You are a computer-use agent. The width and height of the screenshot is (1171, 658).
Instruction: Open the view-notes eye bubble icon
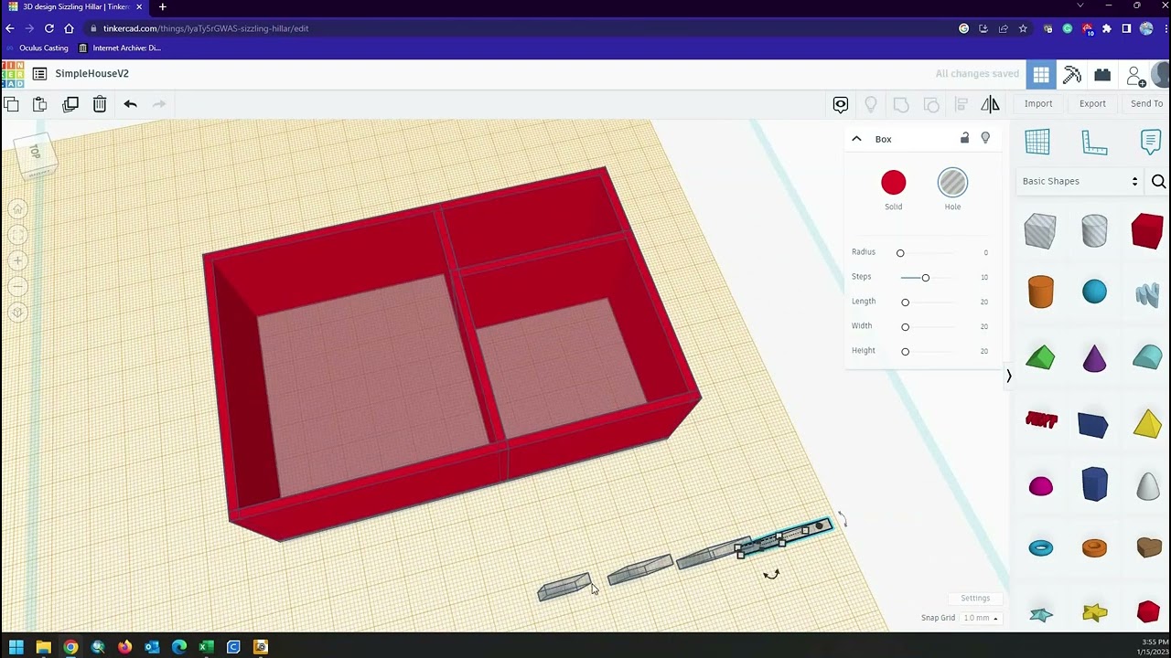pos(841,104)
